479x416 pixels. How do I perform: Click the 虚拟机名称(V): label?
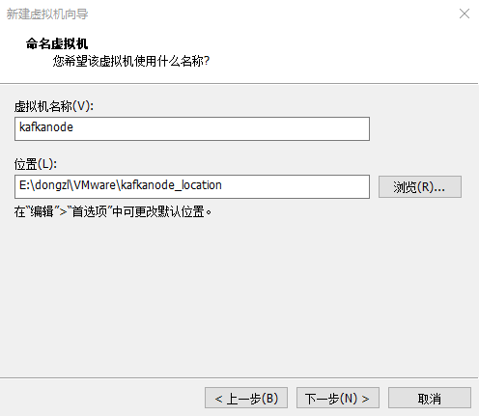point(54,106)
